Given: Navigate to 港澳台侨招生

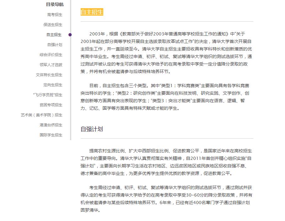Looking at the screenshot, I should 51,125.
